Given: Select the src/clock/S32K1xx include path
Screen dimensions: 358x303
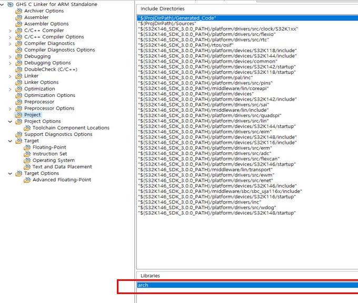Looking at the screenshot, I should point(218,29).
